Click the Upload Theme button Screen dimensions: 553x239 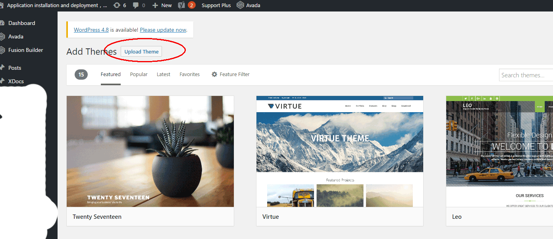tap(141, 52)
